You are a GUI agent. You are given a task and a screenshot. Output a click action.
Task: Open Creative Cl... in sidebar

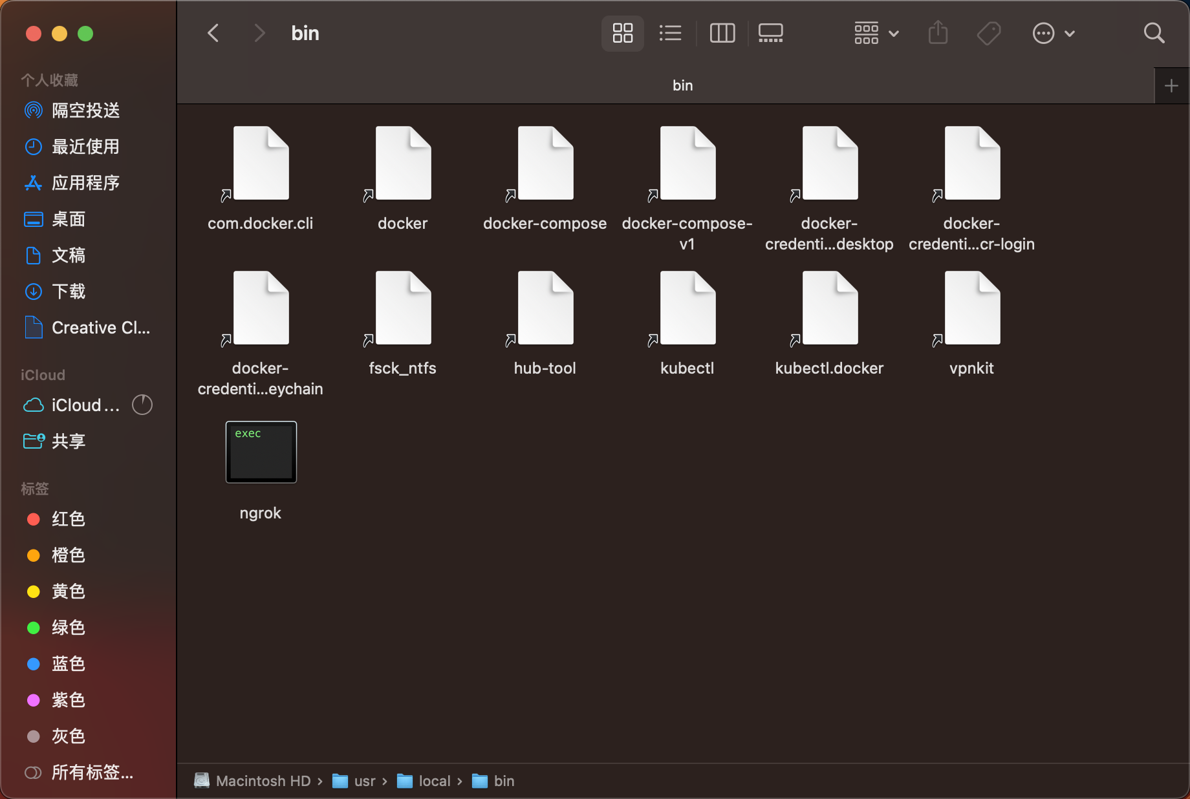pyautogui.click(x=88, y=328)
